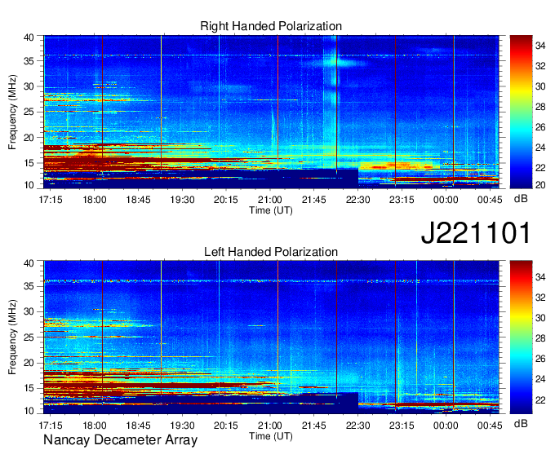Click the 18:45 tick on the Right Handed time axis
This screenshot has width=555, height=450.
pos(139,200)
